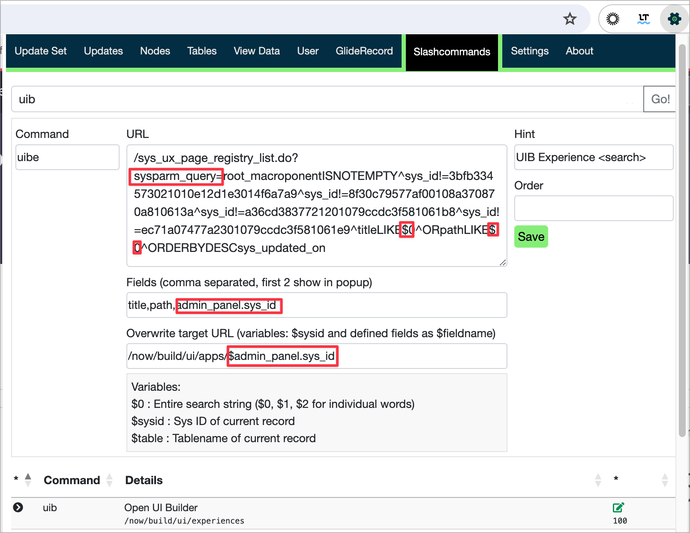
Task: Open the Slashcommands tab
Action: (451, 52)
